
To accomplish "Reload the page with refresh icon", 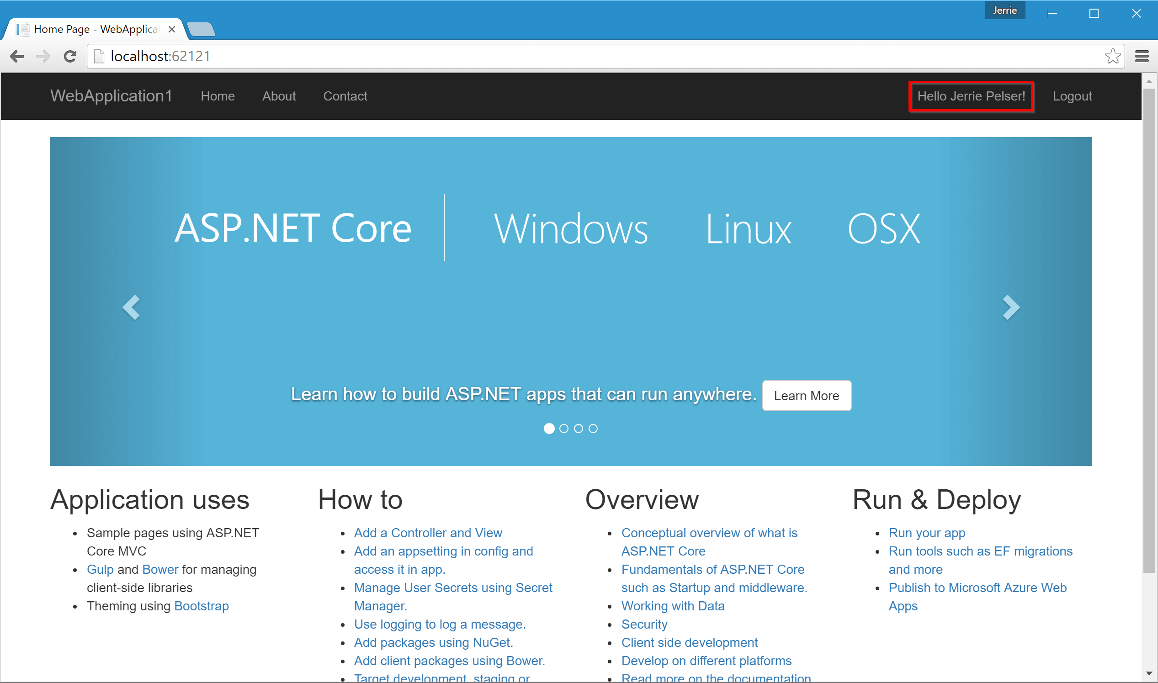I will [x=70, y=56].
